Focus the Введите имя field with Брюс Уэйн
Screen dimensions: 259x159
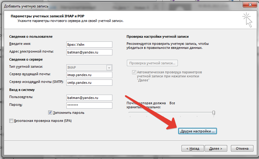[x=89, y=45]
